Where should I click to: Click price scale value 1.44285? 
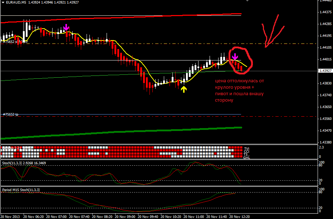(x=325, y=24)
